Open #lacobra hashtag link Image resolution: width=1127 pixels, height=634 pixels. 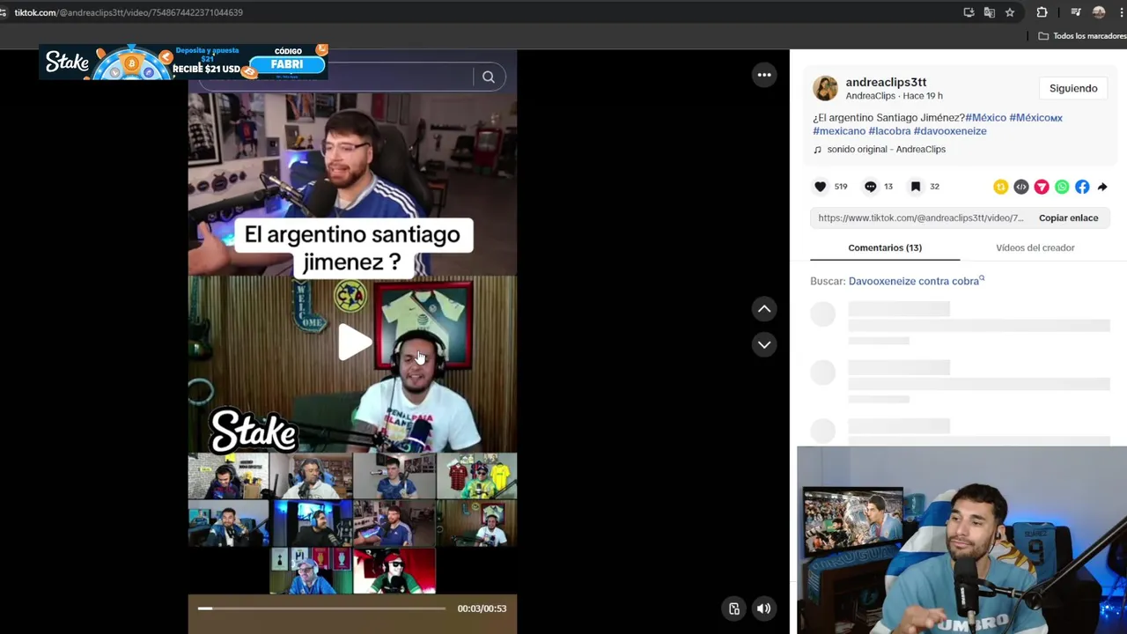tap(889, 131)
